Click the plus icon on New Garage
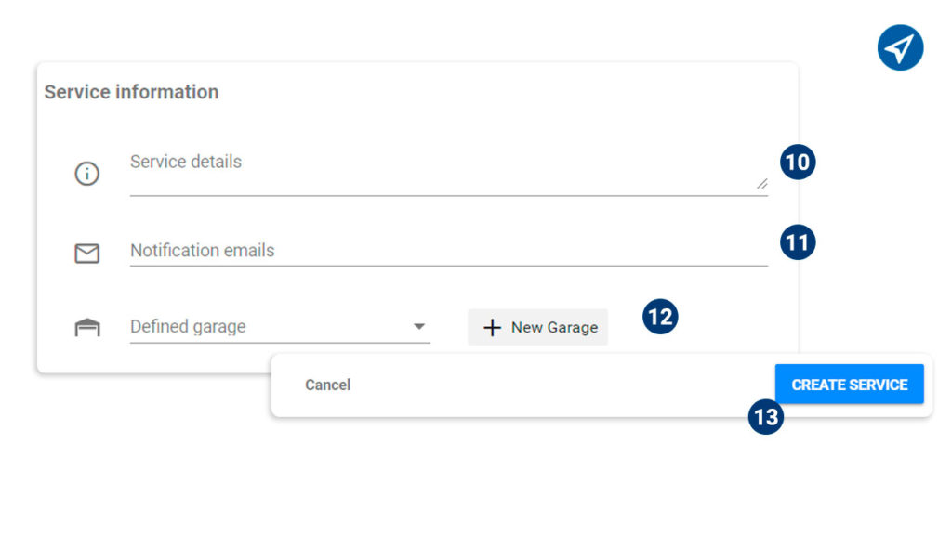Screen dimensions: 952x535 coord(492,328)
